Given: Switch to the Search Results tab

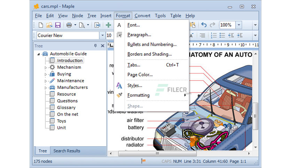Looking at the screenshot, I should [x=67, y=151].
